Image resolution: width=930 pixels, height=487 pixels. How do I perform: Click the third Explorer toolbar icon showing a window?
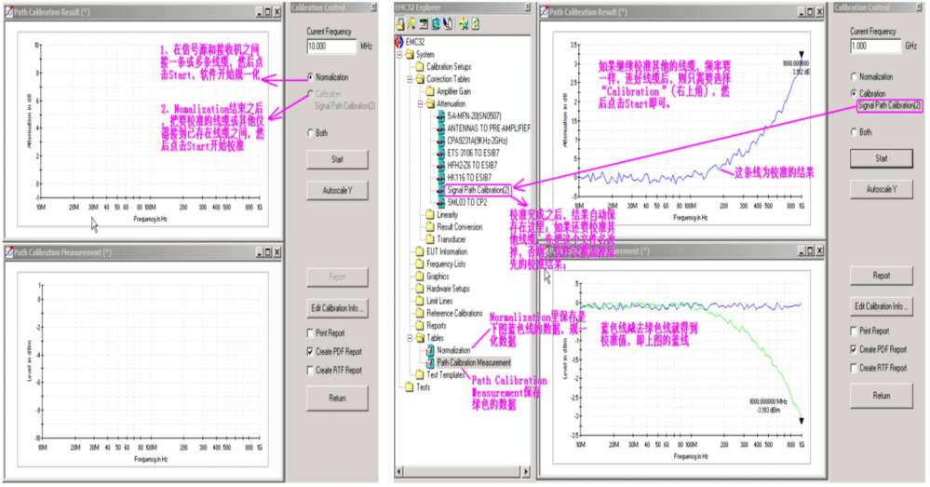click(x=424, y=24)
